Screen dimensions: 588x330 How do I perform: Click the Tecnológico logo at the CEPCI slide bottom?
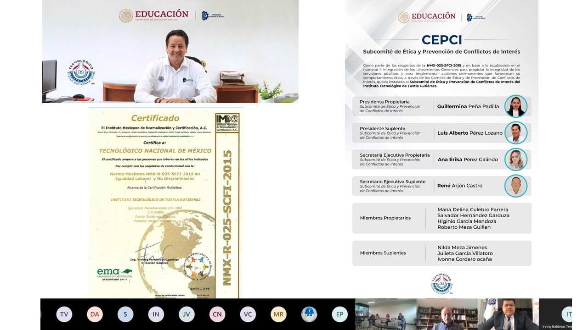pyautogui.click(x=442, y=284)
